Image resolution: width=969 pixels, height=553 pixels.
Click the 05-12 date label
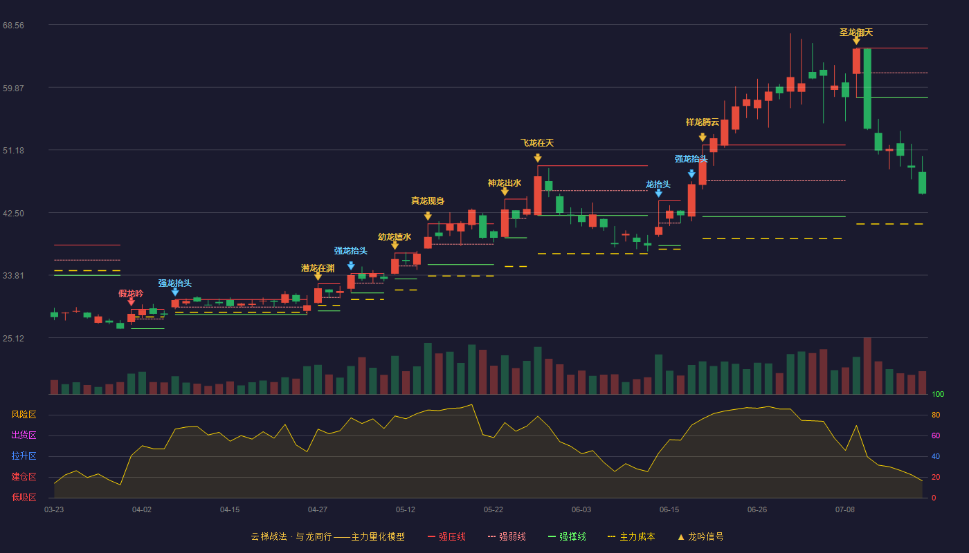click(x=406, y=509)
